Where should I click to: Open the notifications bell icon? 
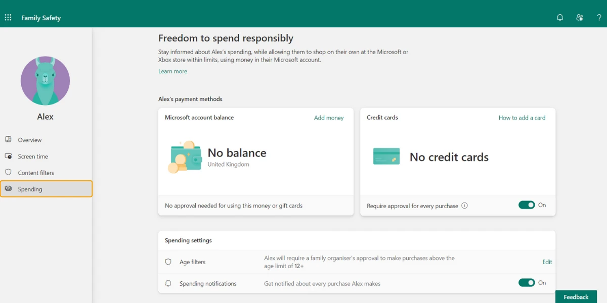(560, 18)
